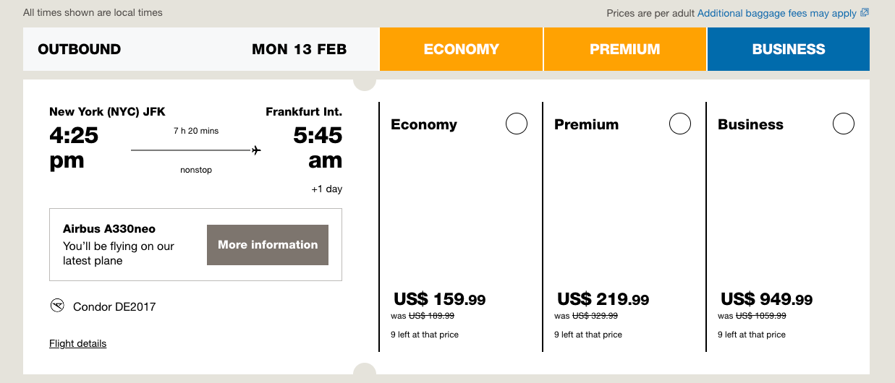Click the US$ 219.99 Premium price
This screenshot has height=383, width=895.
[x=603, y=299]
